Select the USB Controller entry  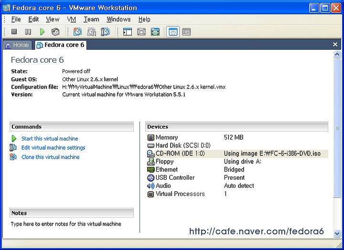click(175, 177)
